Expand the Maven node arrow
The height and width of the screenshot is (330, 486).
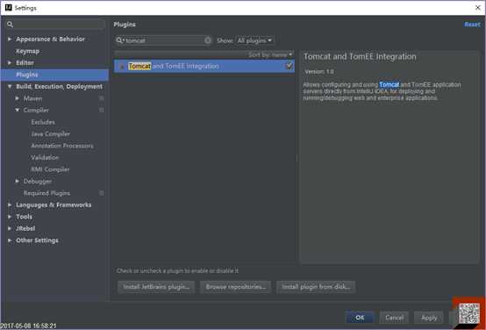18,98
